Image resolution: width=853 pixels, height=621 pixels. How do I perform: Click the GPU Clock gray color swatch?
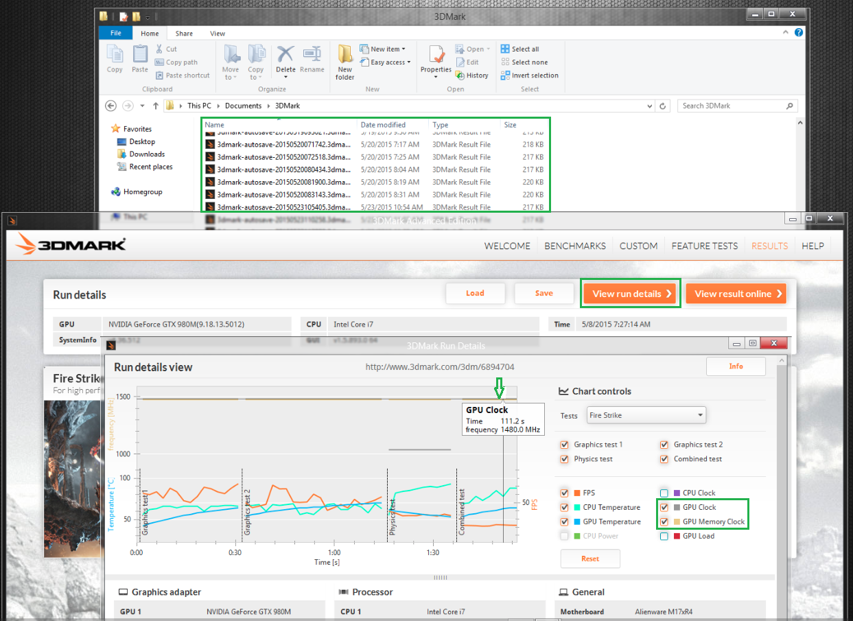pos(676,507)
